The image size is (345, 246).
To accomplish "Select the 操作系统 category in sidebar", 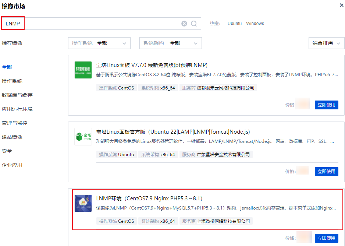I will tap(12, 81).
